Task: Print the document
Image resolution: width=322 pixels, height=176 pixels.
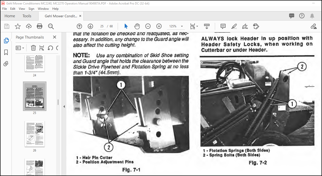Action: pyautogui.click(x=40, y=26)
